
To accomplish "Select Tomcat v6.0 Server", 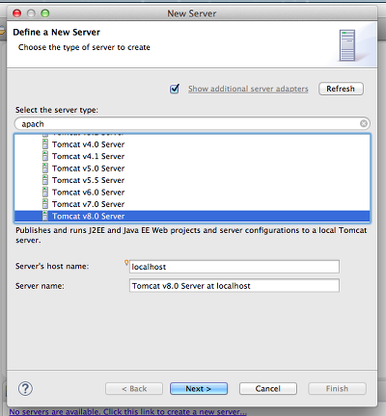I will tap(192, 193).
